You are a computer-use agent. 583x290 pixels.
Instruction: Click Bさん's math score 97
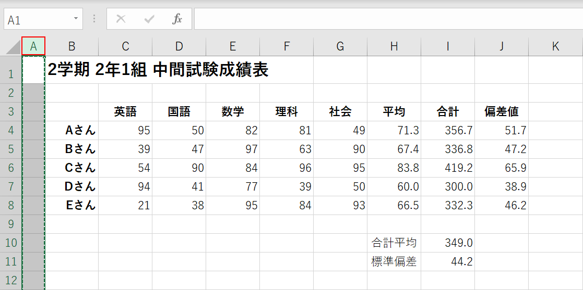tap(233, 149)
